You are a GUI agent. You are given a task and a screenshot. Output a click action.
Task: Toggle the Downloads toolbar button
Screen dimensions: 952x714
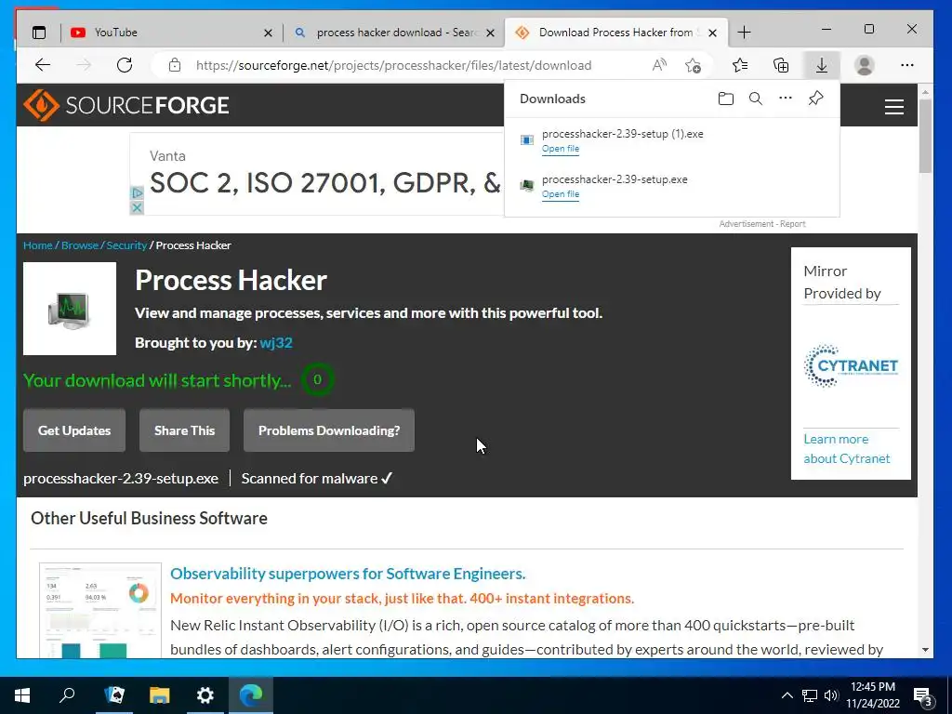coord(822,65)
